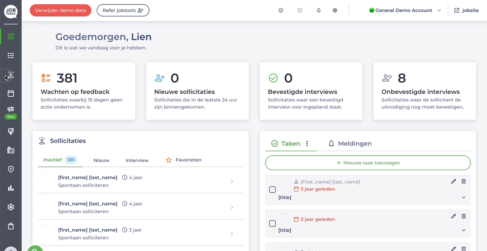Open notifications bell in top bar
Image resolution: width=487 pixels, height=251 pixels.
point(319,10)
